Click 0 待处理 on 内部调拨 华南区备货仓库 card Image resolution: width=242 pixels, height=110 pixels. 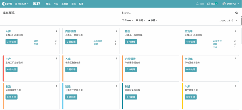131,69
